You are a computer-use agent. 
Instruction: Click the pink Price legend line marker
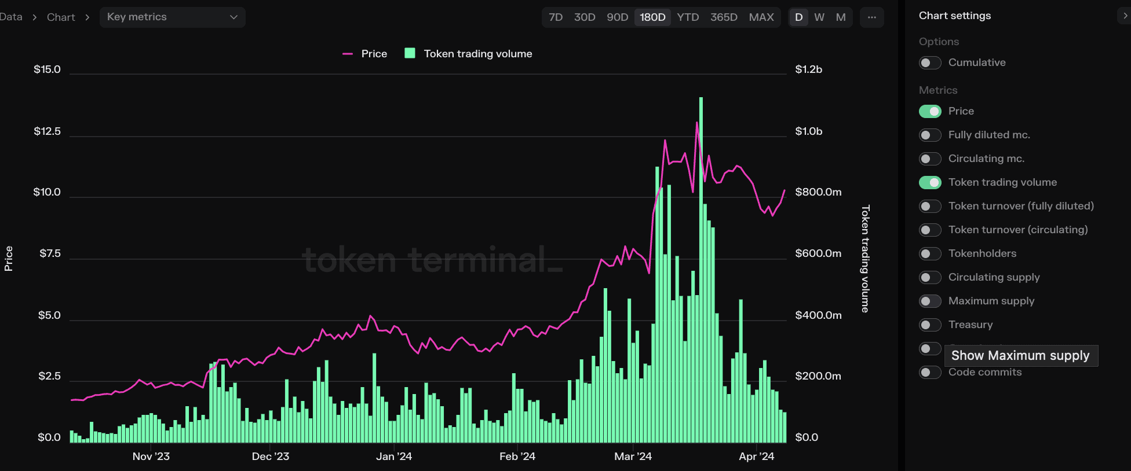(348, 54)
